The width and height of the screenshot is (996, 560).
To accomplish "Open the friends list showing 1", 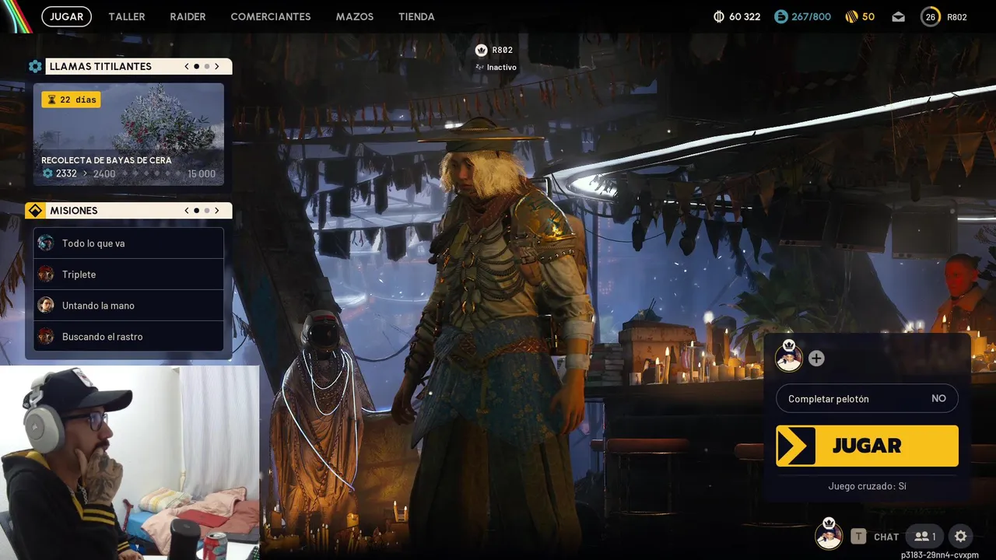I will pos(925,536).
